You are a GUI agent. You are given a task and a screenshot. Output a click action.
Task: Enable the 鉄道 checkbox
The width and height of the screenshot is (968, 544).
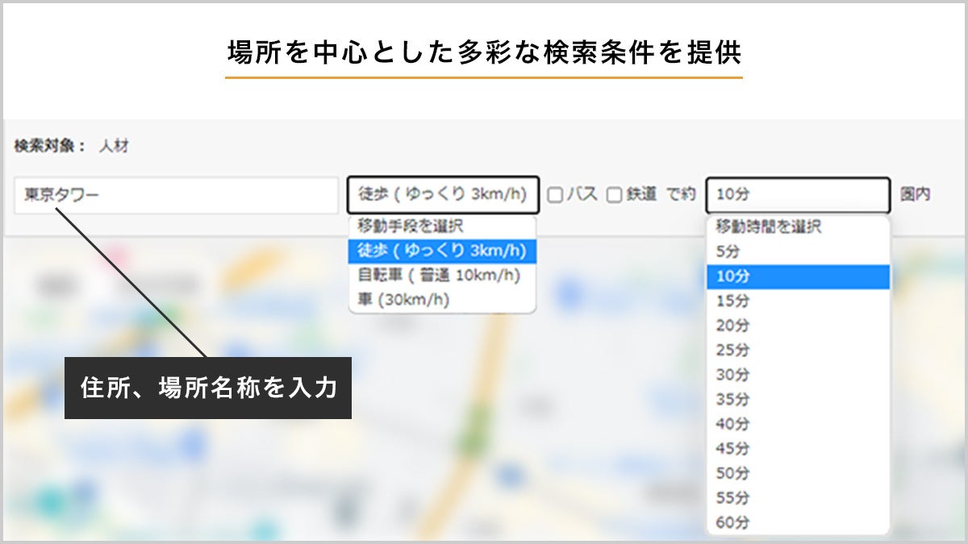pos(614,195)
